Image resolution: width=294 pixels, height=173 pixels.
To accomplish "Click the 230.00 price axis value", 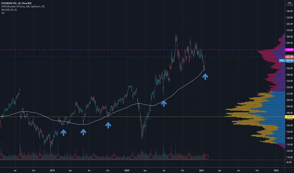I will [x=290, y=81].
